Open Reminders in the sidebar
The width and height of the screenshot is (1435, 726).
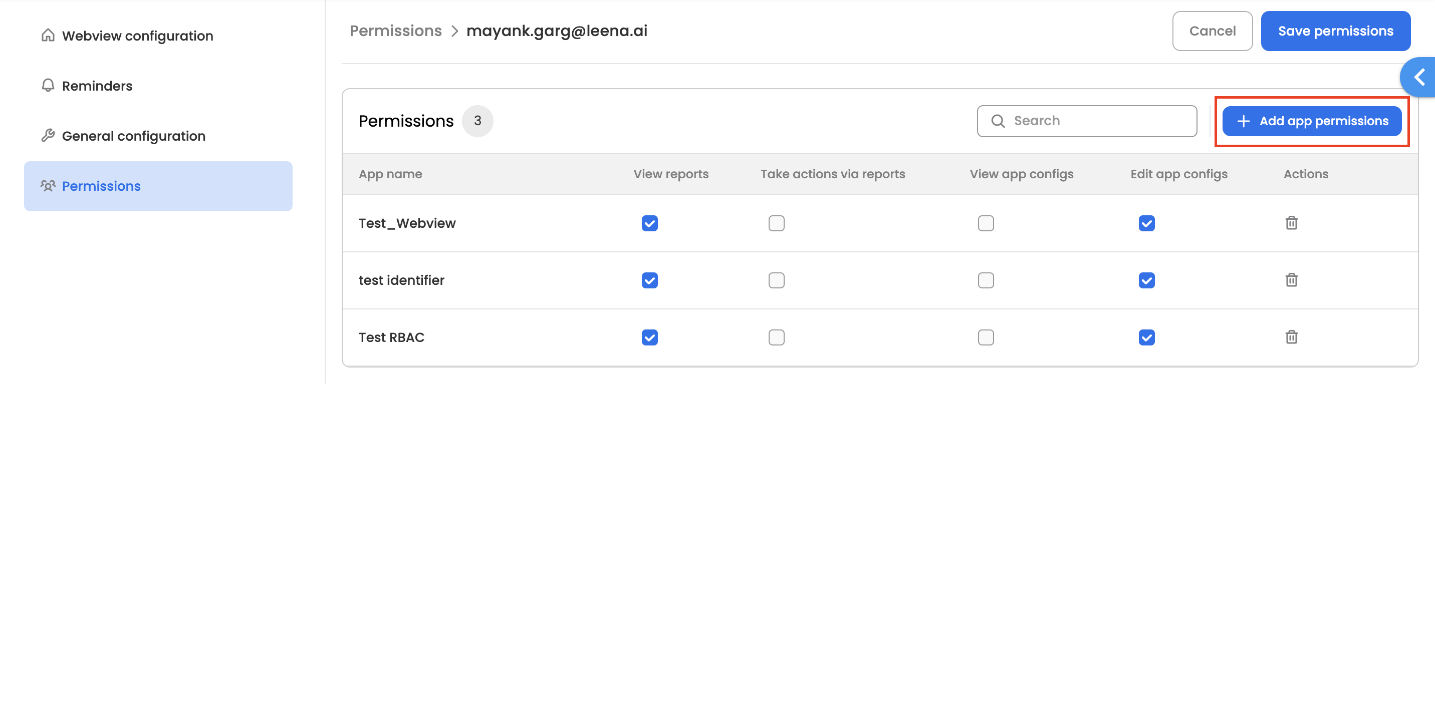click(x=97, y=86)
